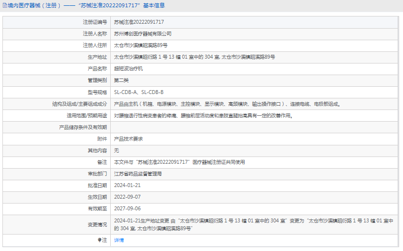Select the attachment value 产品技术要求
The image size is (403, 251).
(x=128, y=139)
